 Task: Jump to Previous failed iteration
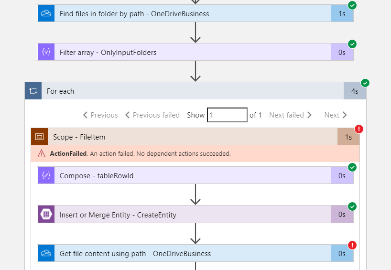(152, 115)
